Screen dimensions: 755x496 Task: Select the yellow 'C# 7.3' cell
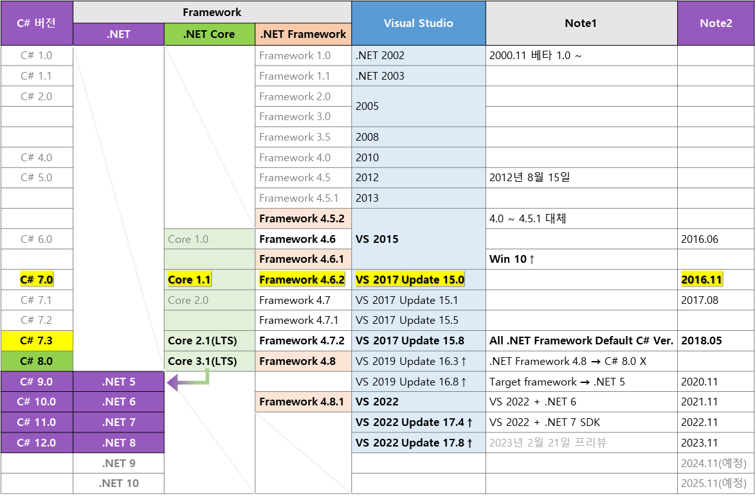[x=37, y=341]
